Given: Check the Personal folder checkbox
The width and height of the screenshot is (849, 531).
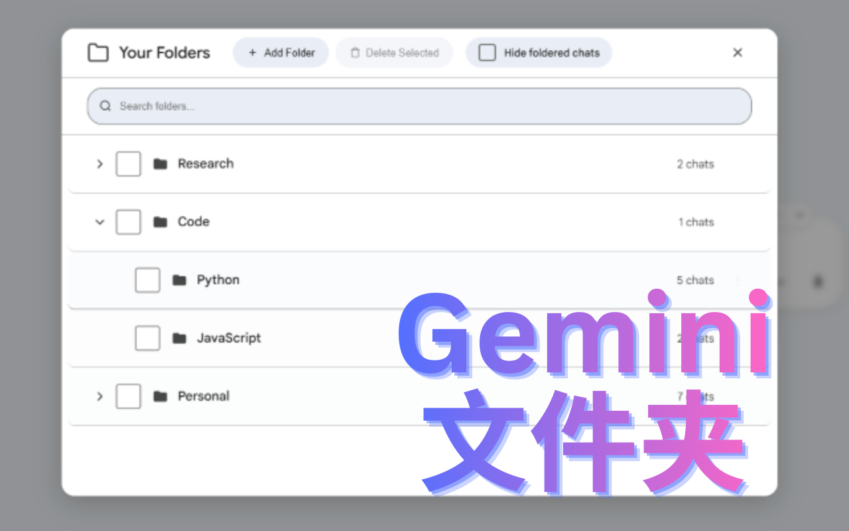Looking at the screenshot, I should [128, 396].
